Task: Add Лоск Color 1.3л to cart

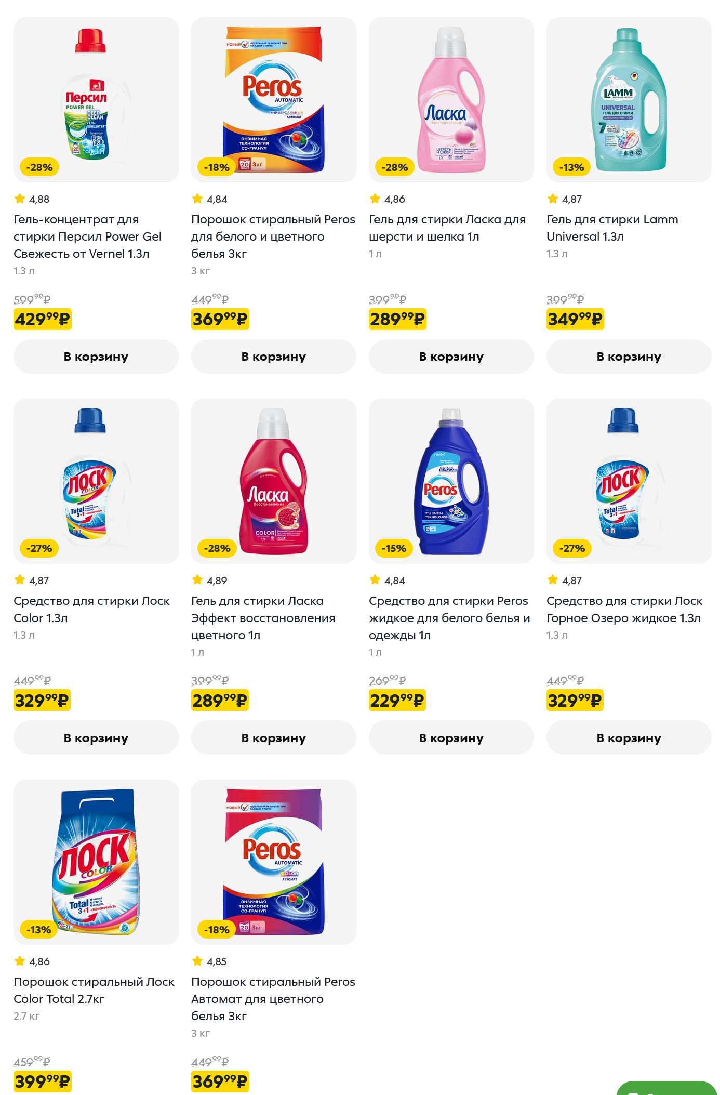Action: tap(96, 737)
